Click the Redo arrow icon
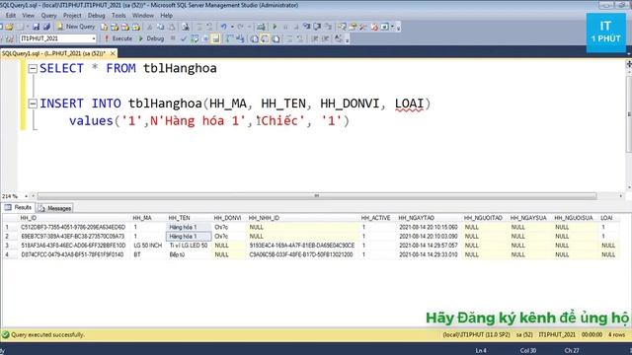 point(240,27)
